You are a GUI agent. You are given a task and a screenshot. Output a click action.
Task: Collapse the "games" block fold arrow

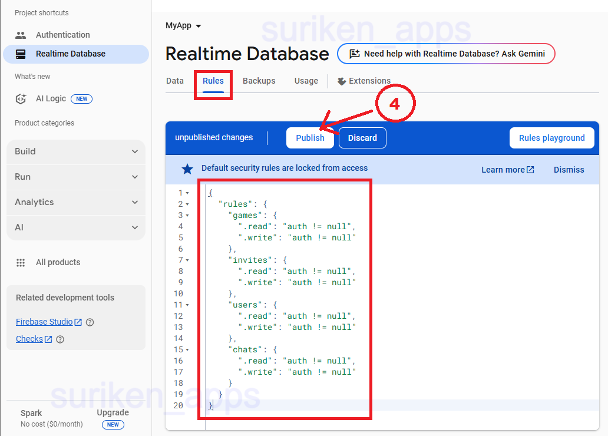(x=187, y=216)
